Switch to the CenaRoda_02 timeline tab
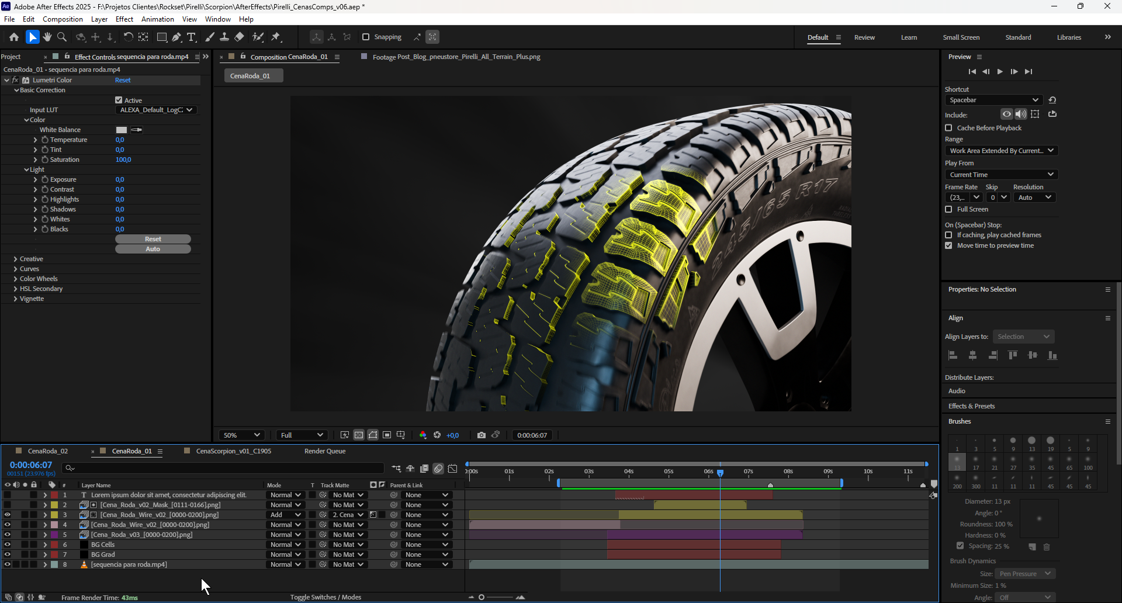 [x=48, y=451]
